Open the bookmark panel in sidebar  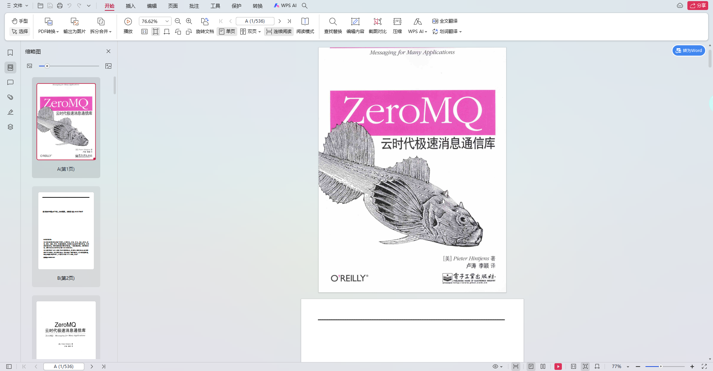pyautogui.click(x=10, y=53)
